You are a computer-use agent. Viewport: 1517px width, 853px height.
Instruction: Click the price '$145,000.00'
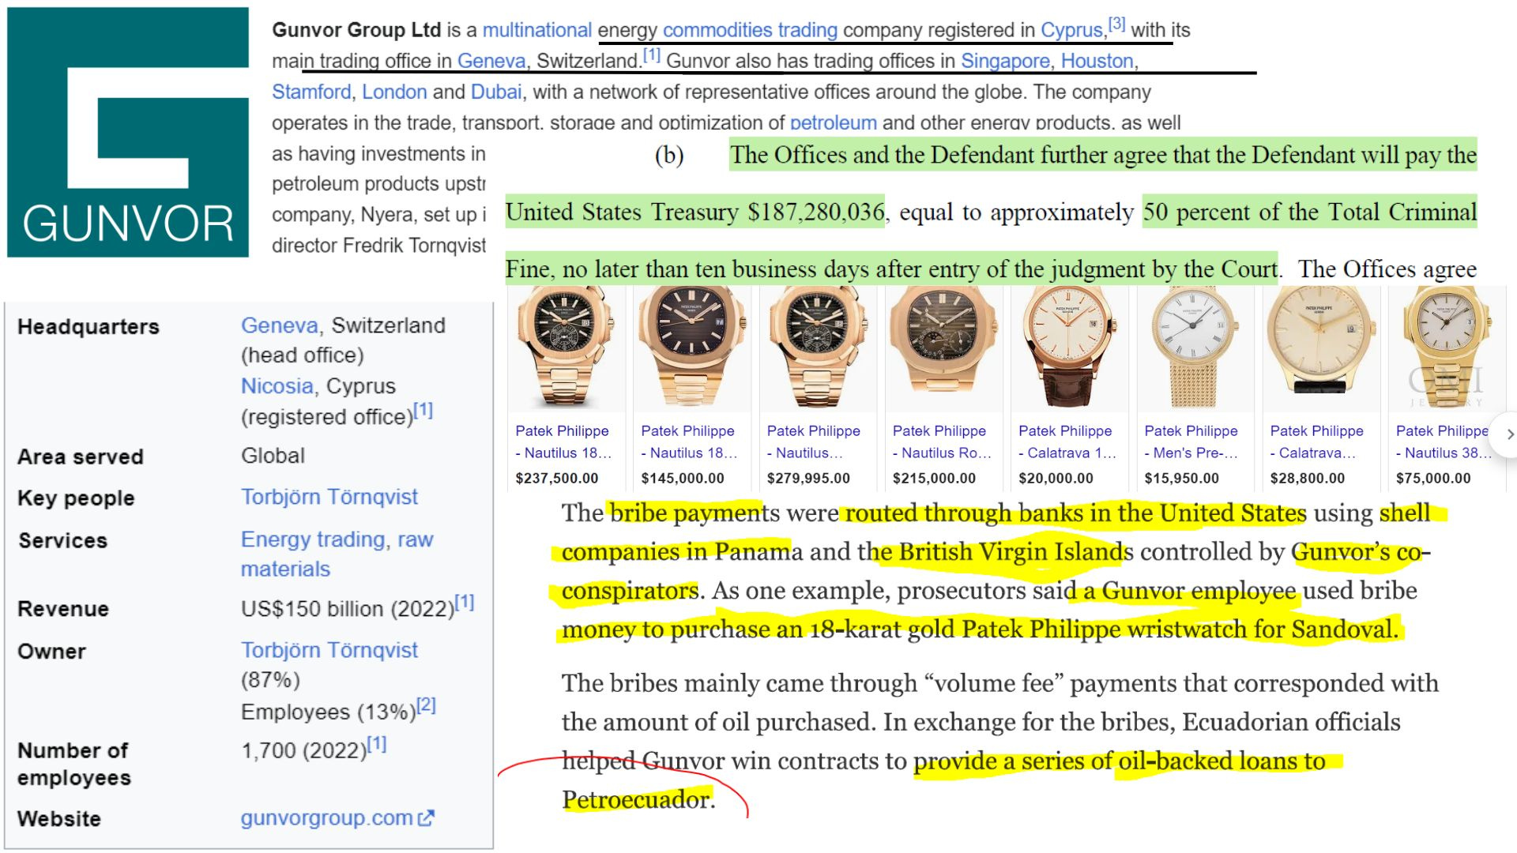click(683, 478)
